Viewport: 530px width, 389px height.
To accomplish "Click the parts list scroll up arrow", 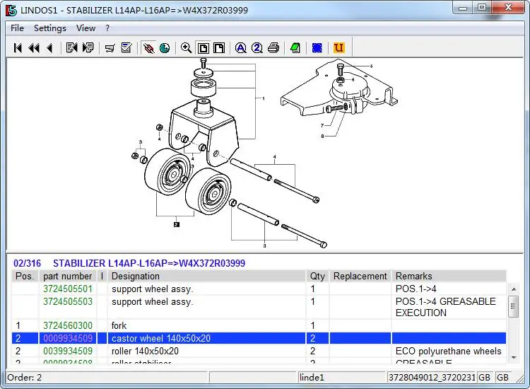I will 514,289.
